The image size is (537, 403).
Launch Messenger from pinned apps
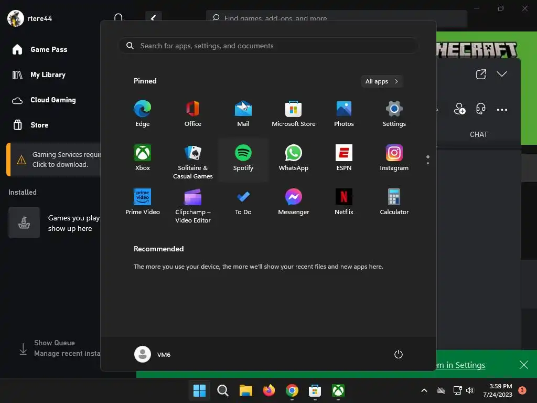tap(294, 202)
